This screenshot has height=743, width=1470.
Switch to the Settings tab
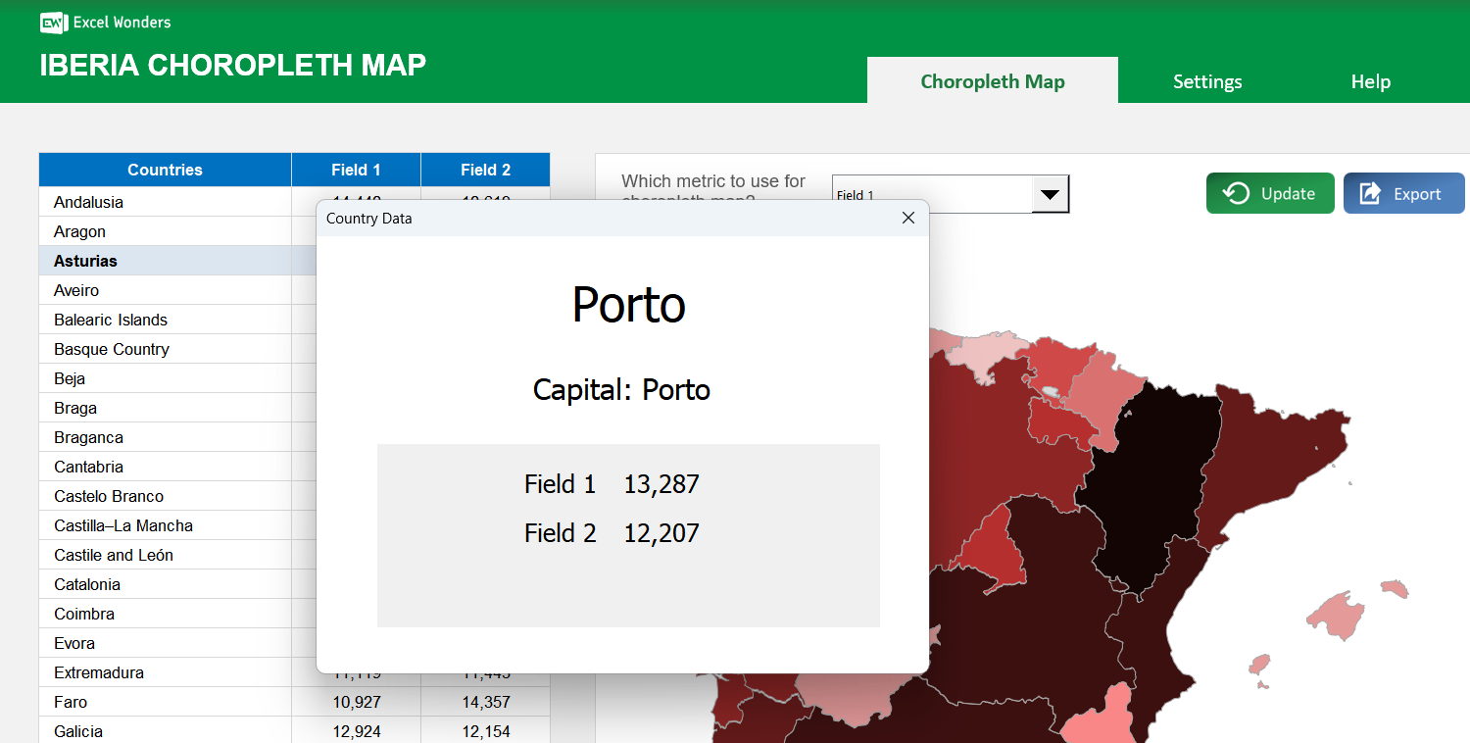click(x=1206, y=81)
